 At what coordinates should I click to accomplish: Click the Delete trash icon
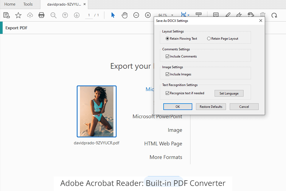click(x=262, y=15)
